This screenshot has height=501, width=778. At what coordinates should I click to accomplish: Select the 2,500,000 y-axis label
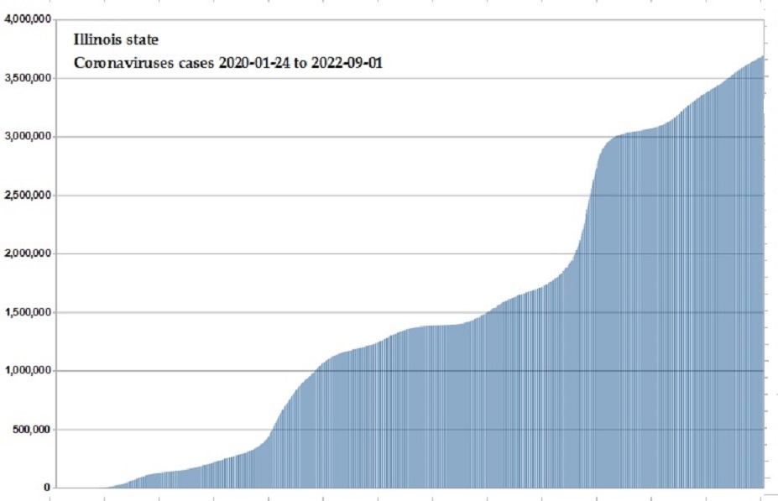(29, 196)
